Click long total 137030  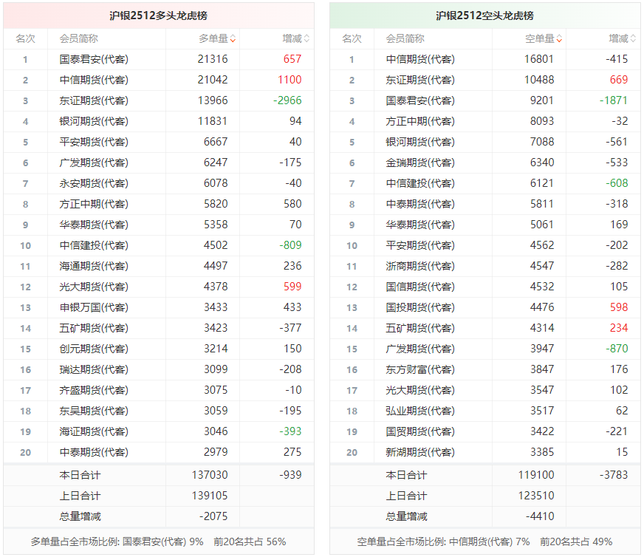(x=210, y=475)
